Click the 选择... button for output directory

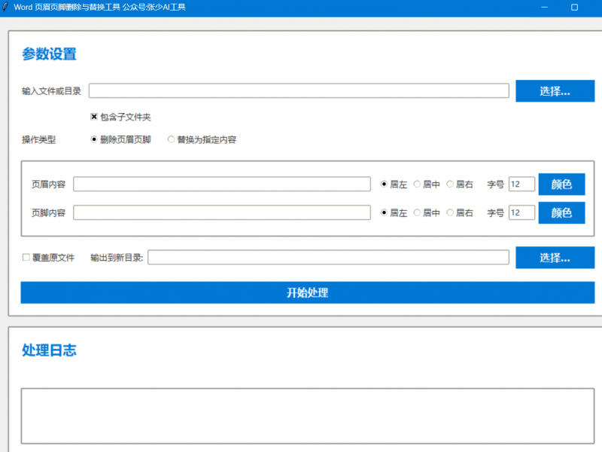point(555,258)
